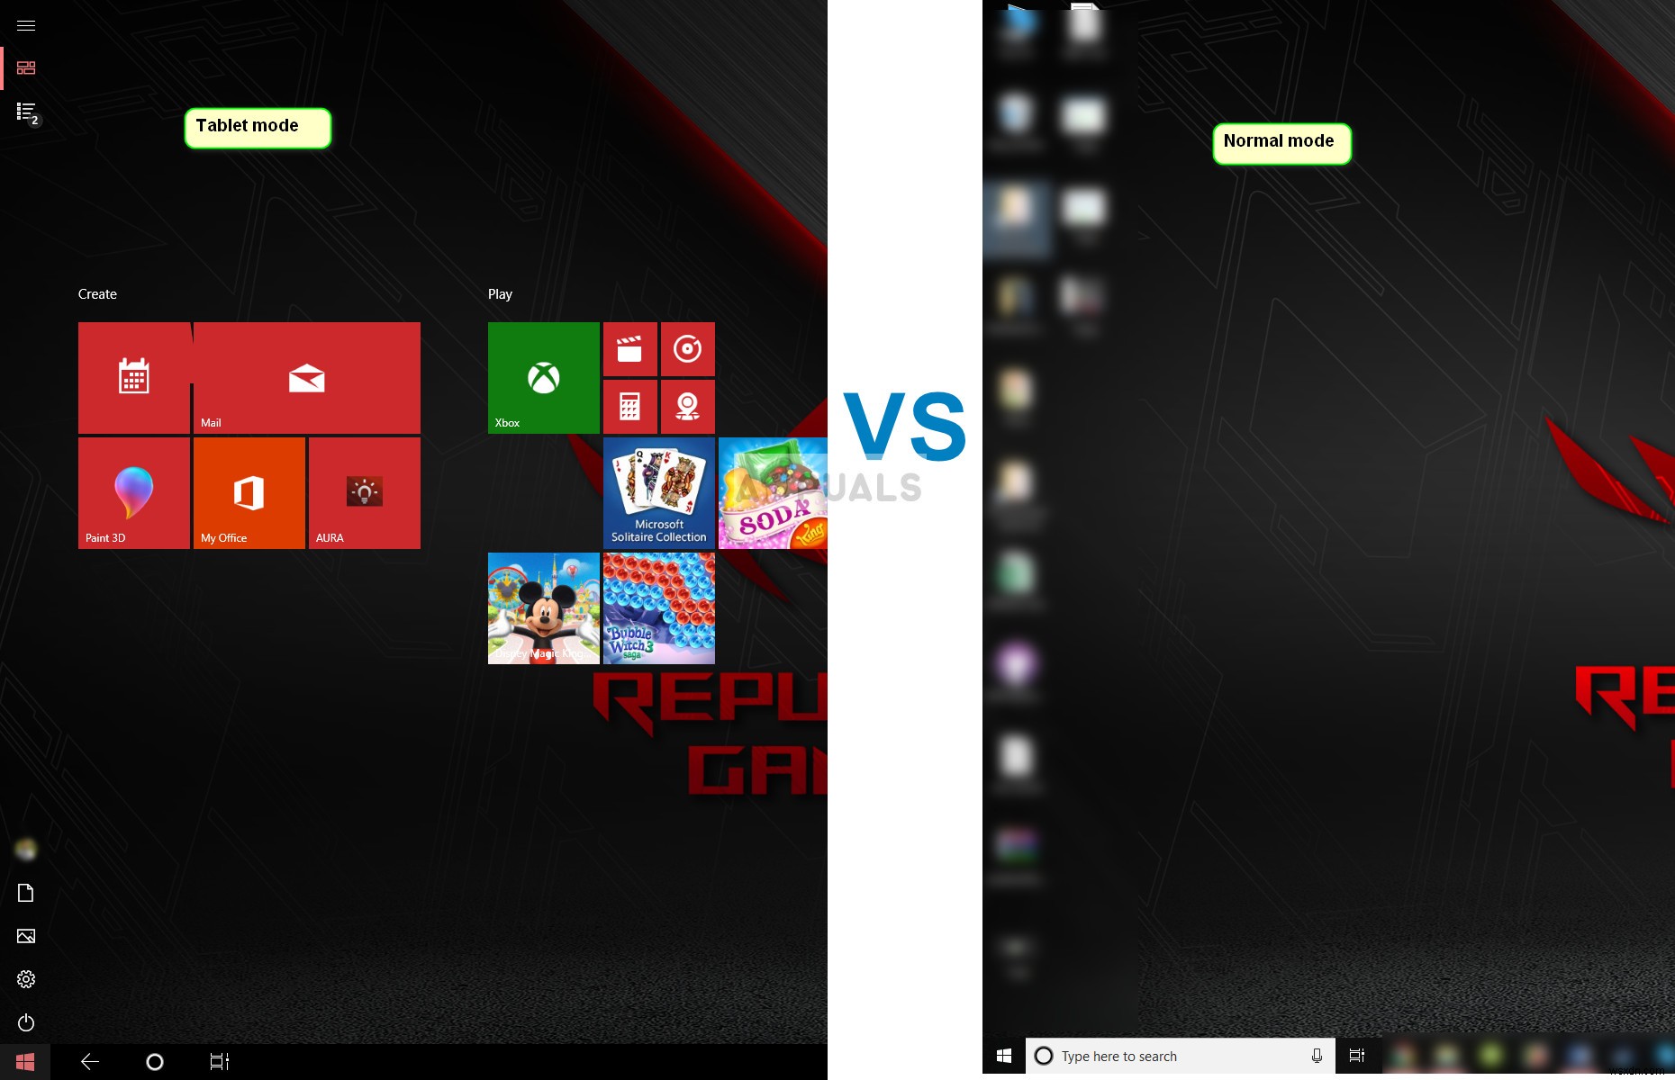This screenshot has height=1080, width=1675.
Task: Expand the Start menu hamburger
Action: click(x=25, y=24)
